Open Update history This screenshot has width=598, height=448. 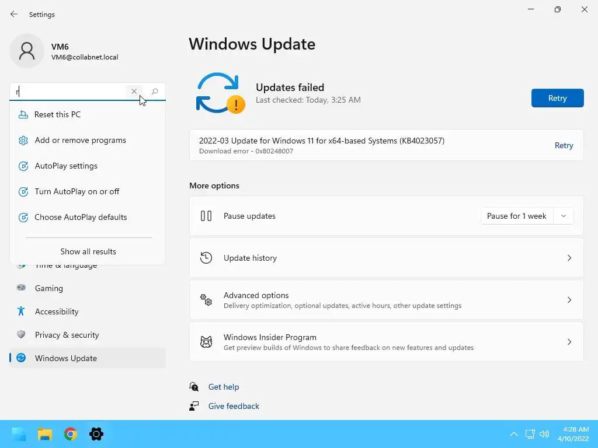(x=387, y=258)
